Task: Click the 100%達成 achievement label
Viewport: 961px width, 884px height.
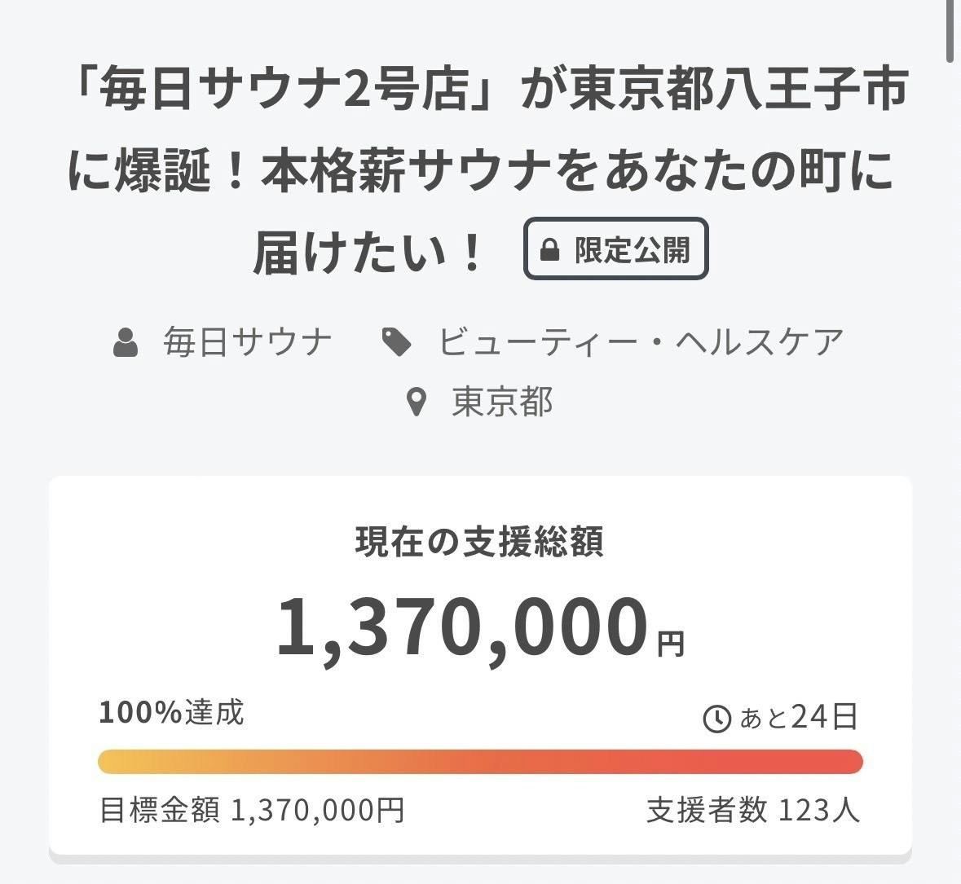Action: click(171, 713)
